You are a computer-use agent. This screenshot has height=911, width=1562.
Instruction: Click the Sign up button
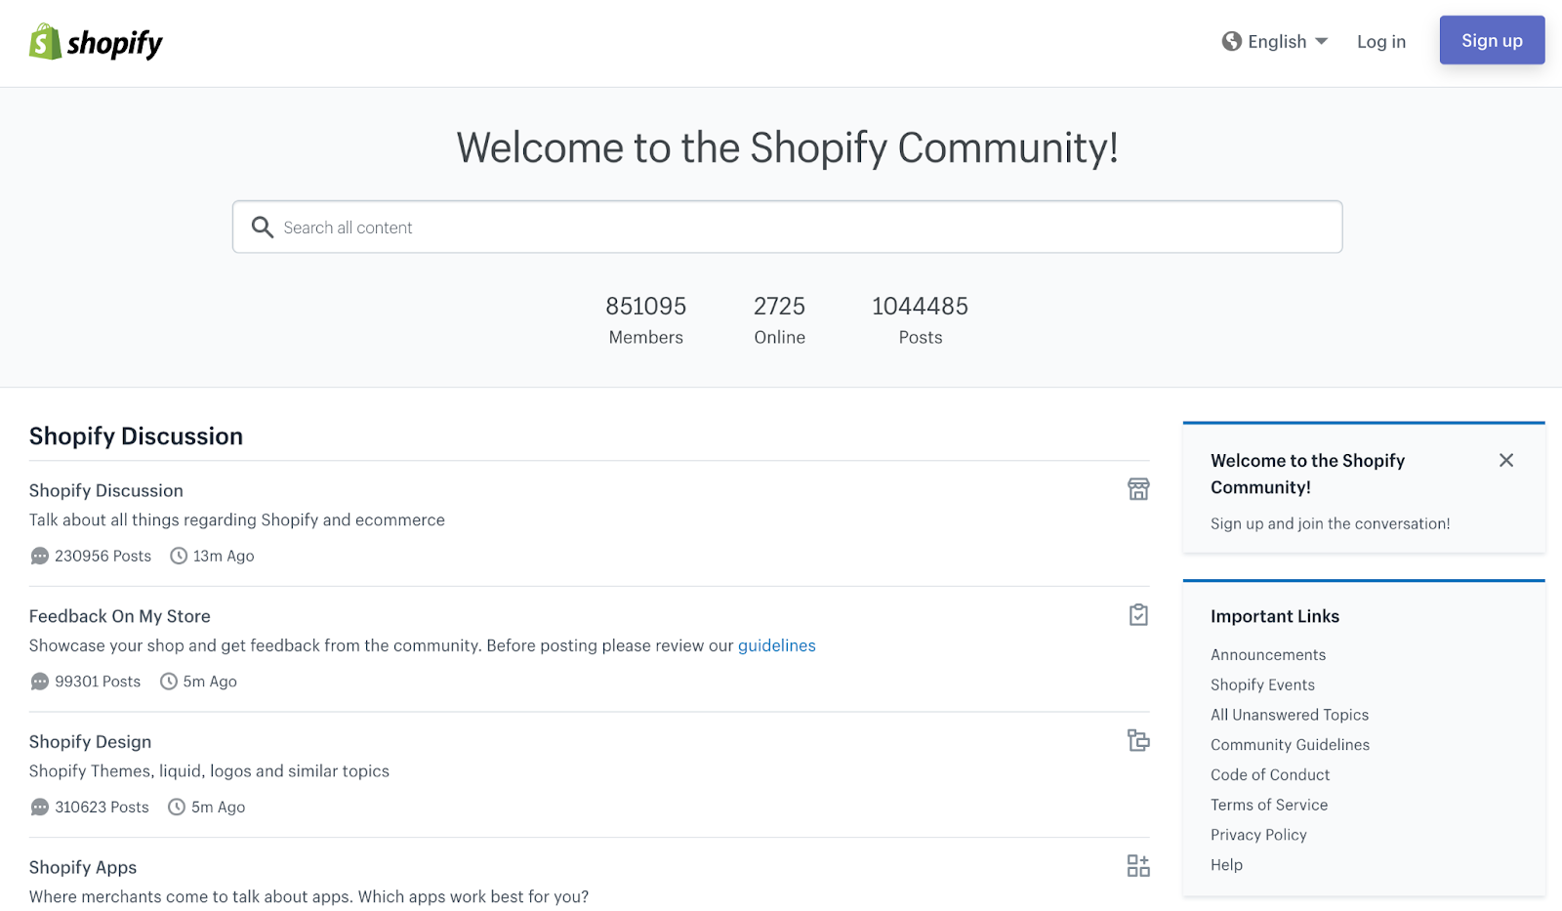coord(1491,40)
